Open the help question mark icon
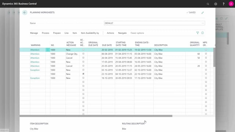The image size is (235, 132). pos(223,4)
